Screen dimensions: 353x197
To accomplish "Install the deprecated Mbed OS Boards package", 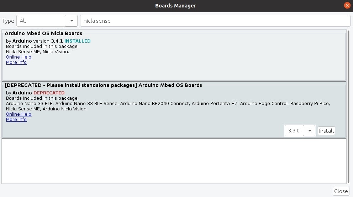I will (326, 131).
